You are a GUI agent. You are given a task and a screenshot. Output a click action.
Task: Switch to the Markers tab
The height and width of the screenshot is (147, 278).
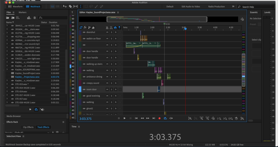click(x=23, y=12)
